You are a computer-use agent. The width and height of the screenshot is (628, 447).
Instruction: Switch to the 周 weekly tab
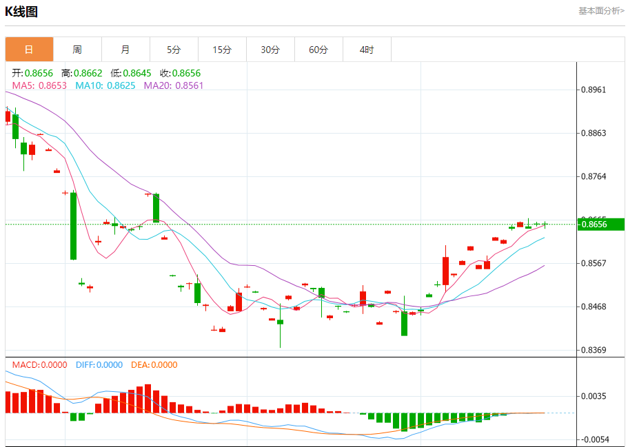click(77, 49)
